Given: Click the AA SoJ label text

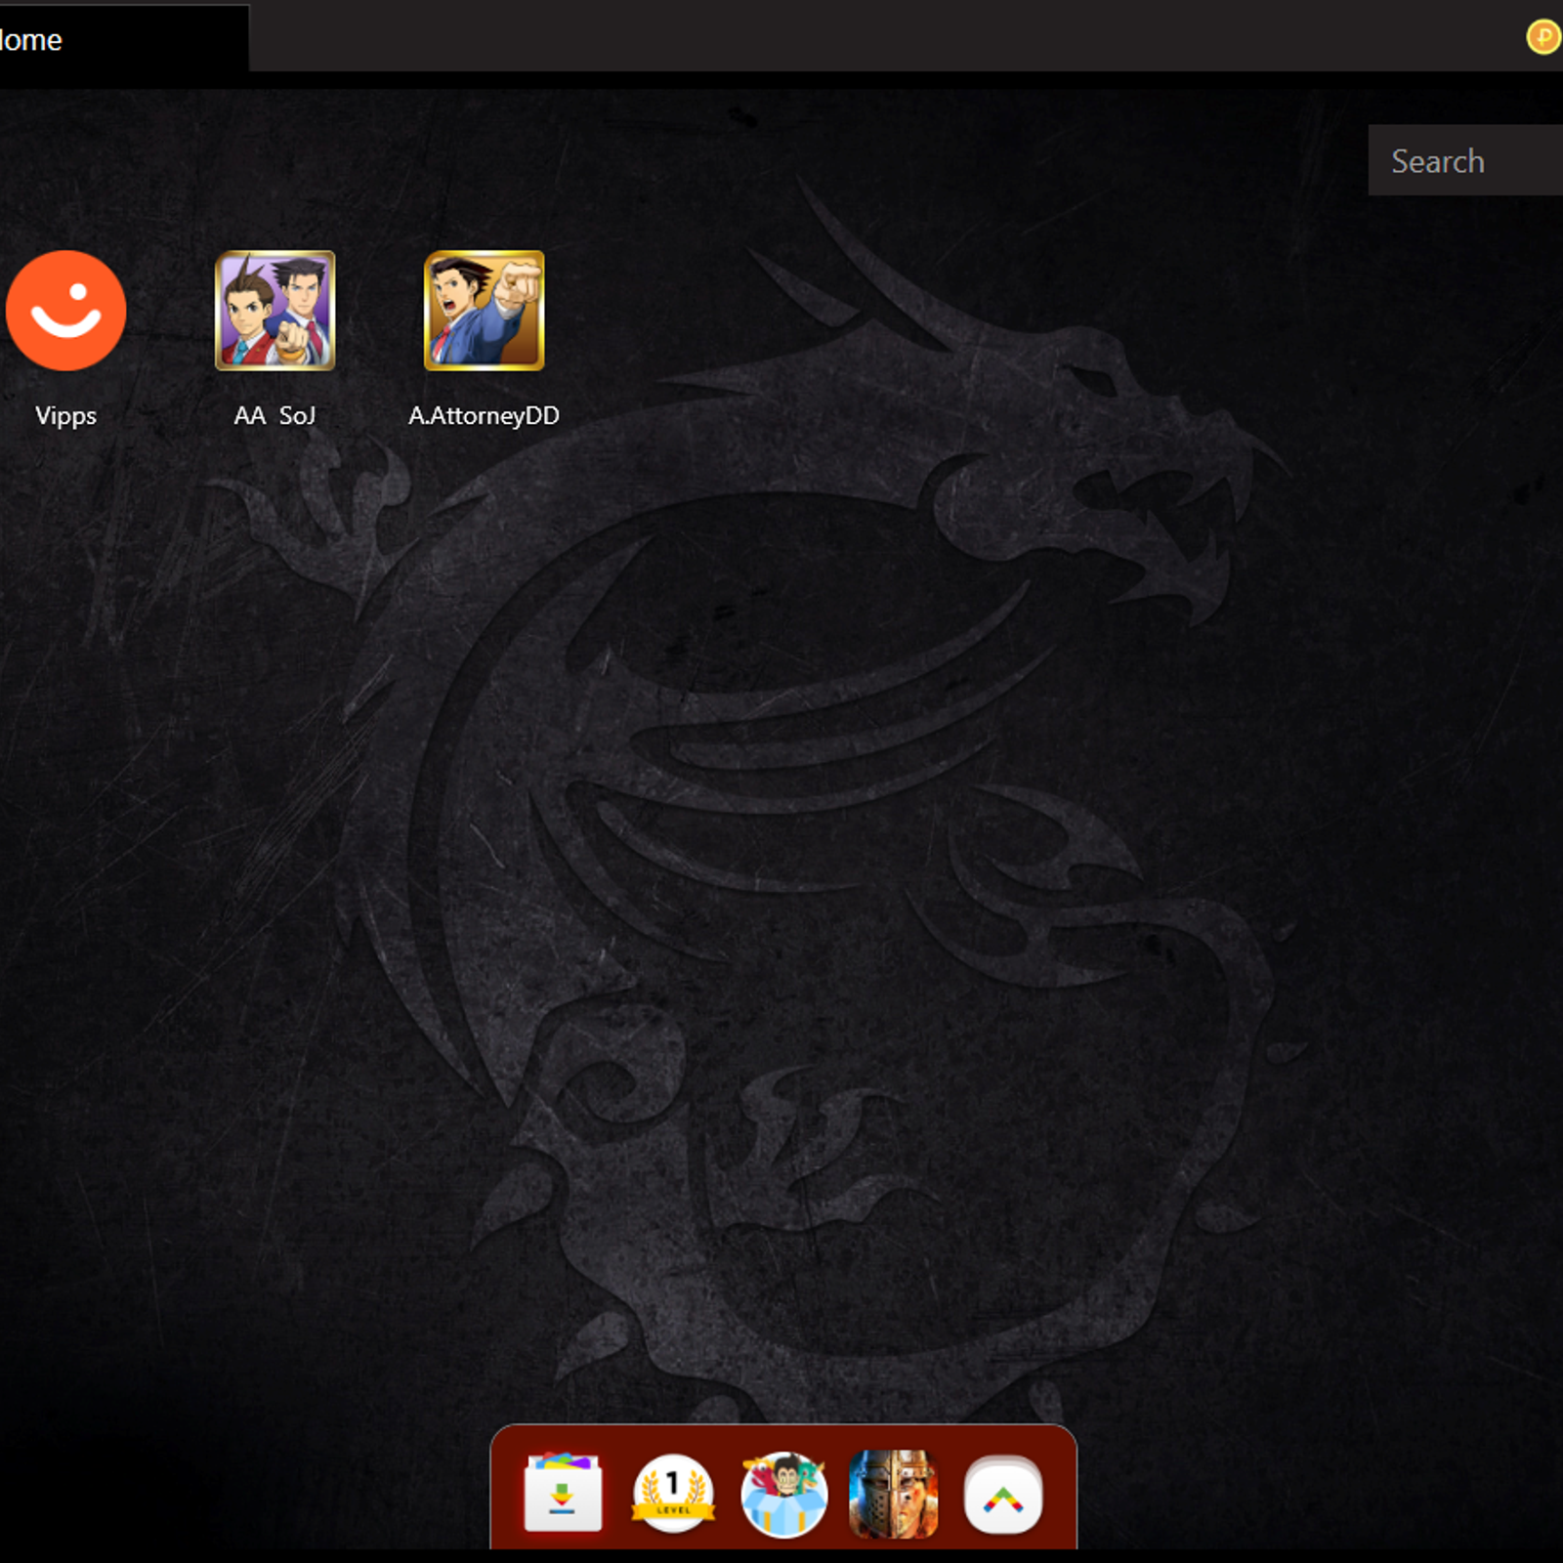Looking at the screenshot, I should [x=275, y=415].
